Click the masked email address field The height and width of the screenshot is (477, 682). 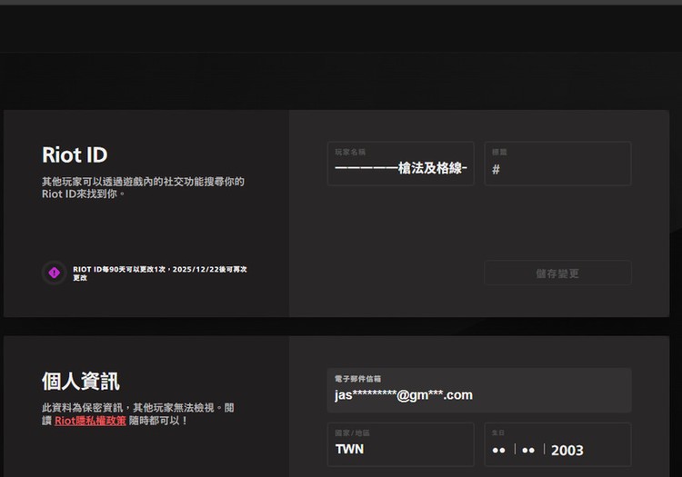click(478, 394)
